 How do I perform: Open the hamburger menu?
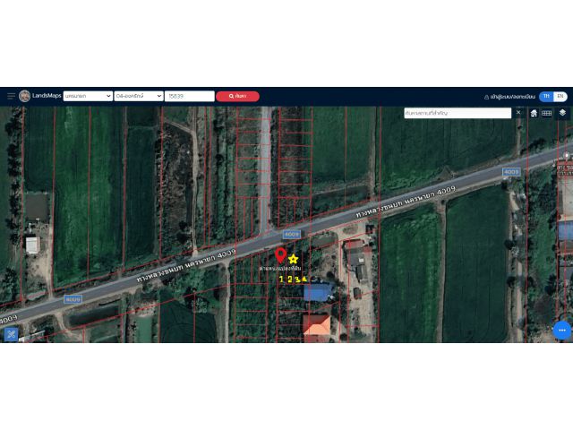pos(11,96)
